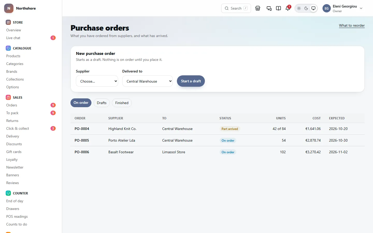Click On order badge in PO-0005 row

[228, 140]
